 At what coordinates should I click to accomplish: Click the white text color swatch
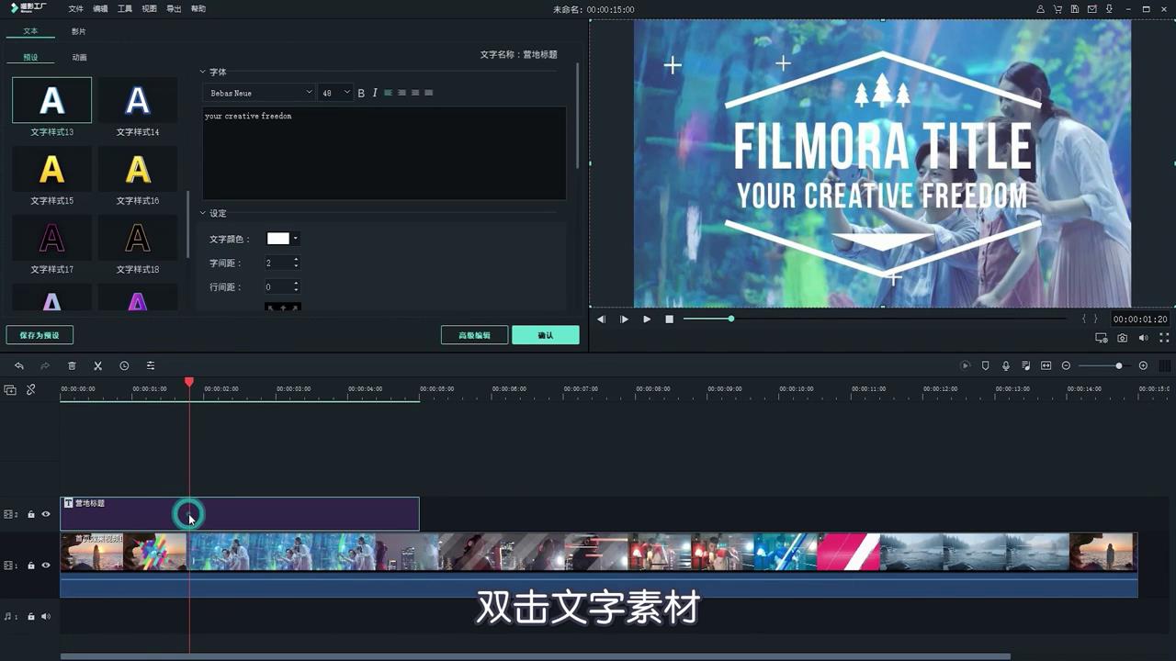coord(277,239)
